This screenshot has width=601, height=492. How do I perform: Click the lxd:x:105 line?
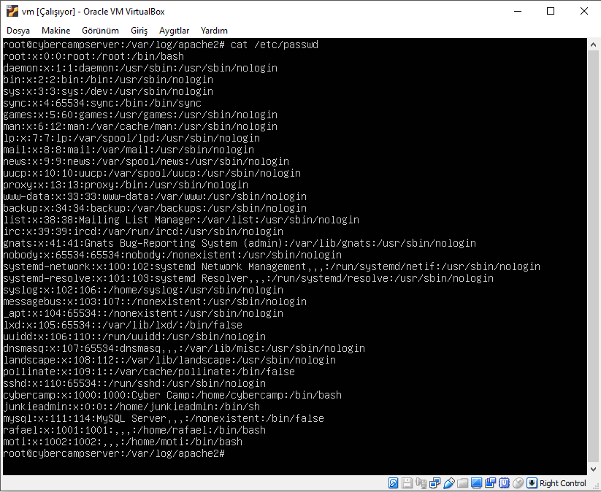coord(123,326)
